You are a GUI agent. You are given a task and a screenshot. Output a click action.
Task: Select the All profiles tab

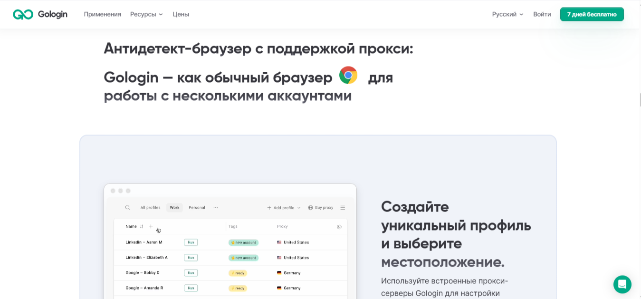pyautogui.click(x=150, y=207)
